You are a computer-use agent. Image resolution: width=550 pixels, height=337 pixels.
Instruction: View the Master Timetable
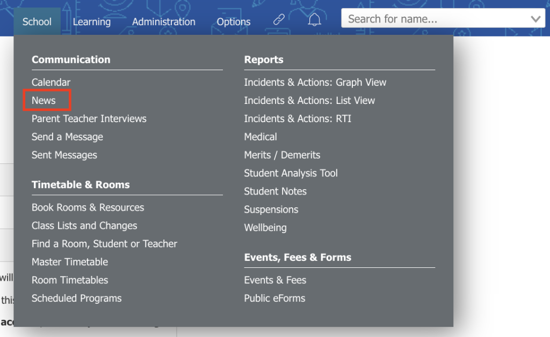point(70,262)
